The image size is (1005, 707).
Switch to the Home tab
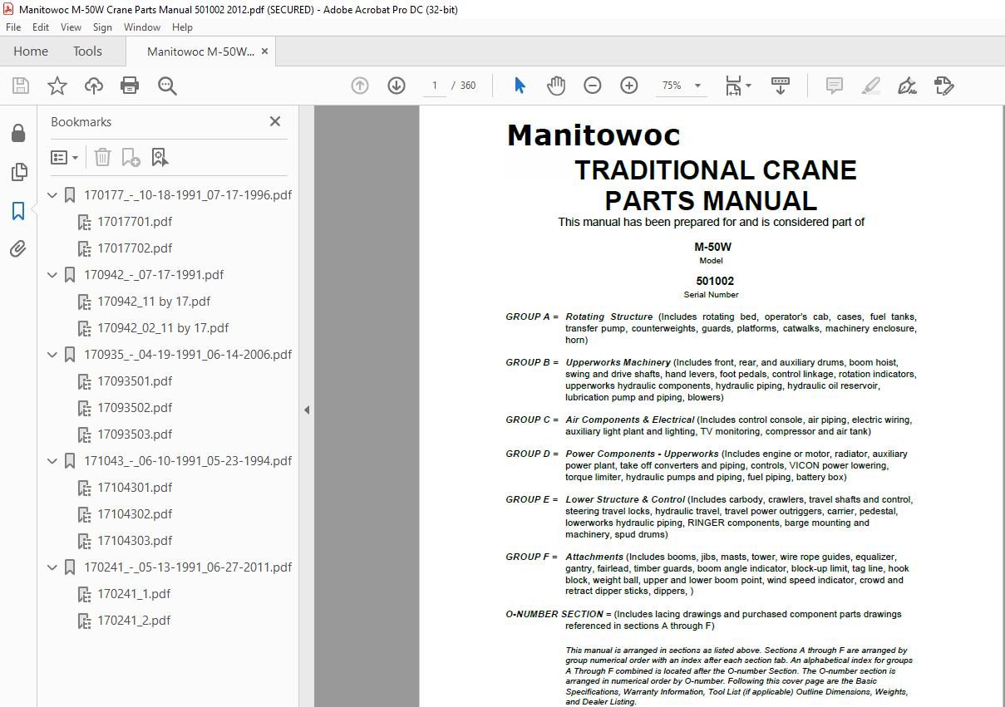(x=31, y=52)
